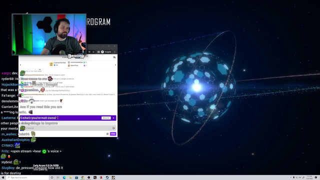Open chat settings gear icon
This screenshot has width=320, height=180.
[x=107, y=134]
